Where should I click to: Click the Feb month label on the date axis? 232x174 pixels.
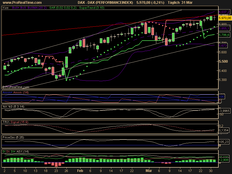point(80,171)
